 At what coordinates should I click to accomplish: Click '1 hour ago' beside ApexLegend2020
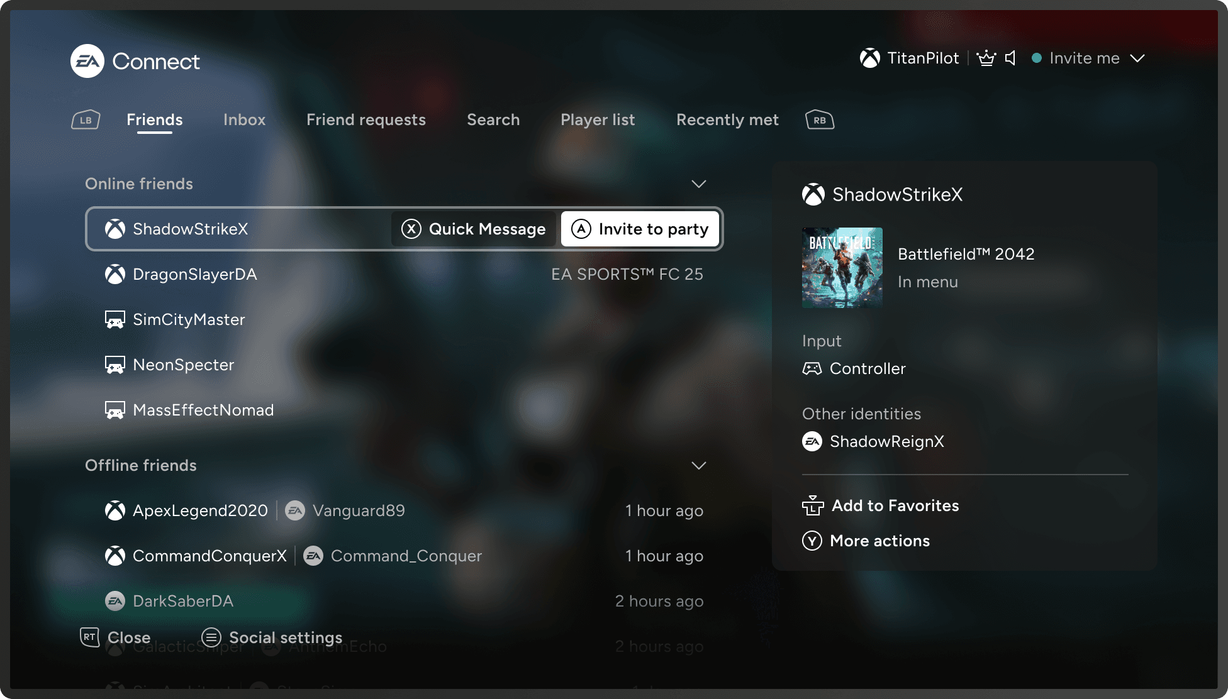tap(664, 510)
